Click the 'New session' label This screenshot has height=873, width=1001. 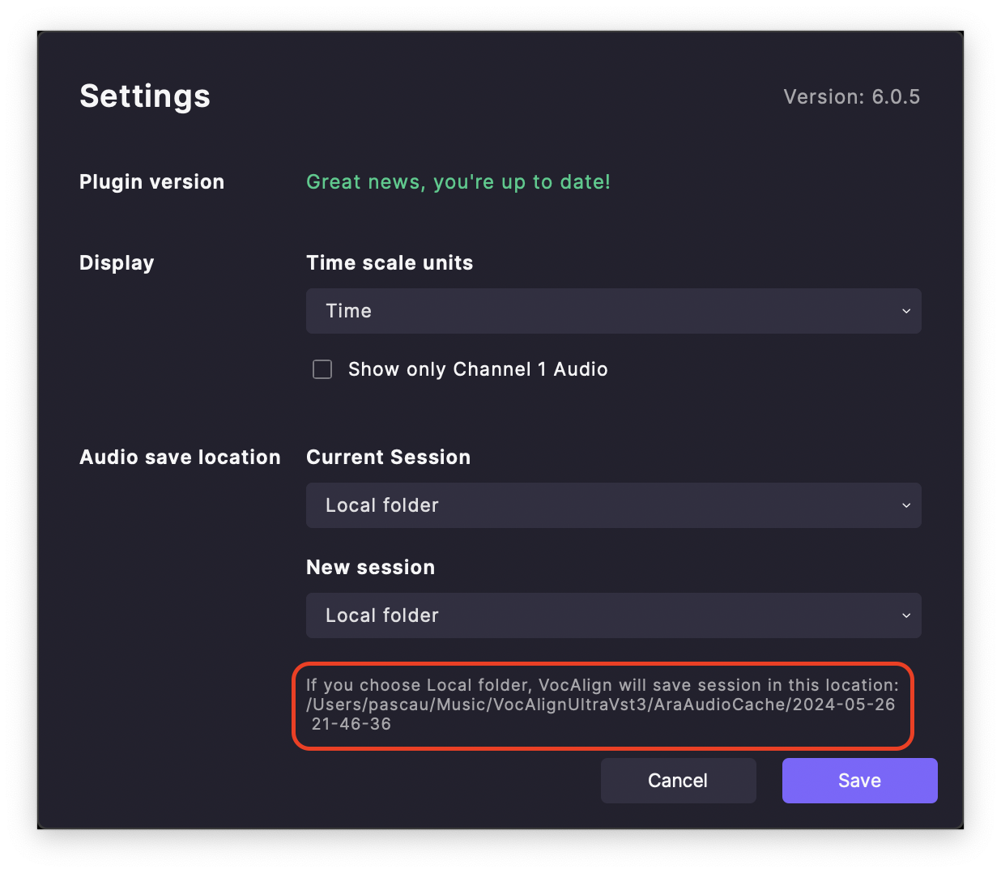(370, 568)
